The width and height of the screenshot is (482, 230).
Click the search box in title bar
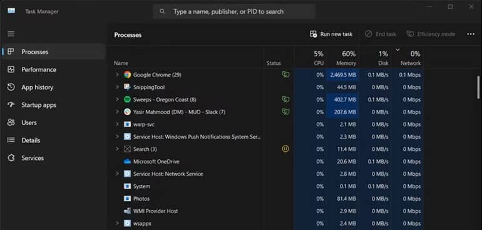click(x=234, y=12)
